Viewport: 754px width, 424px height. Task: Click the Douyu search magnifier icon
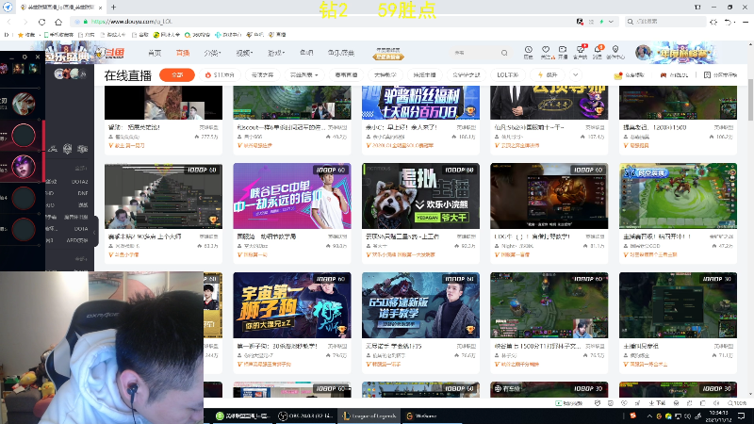[x=504, y=53]
